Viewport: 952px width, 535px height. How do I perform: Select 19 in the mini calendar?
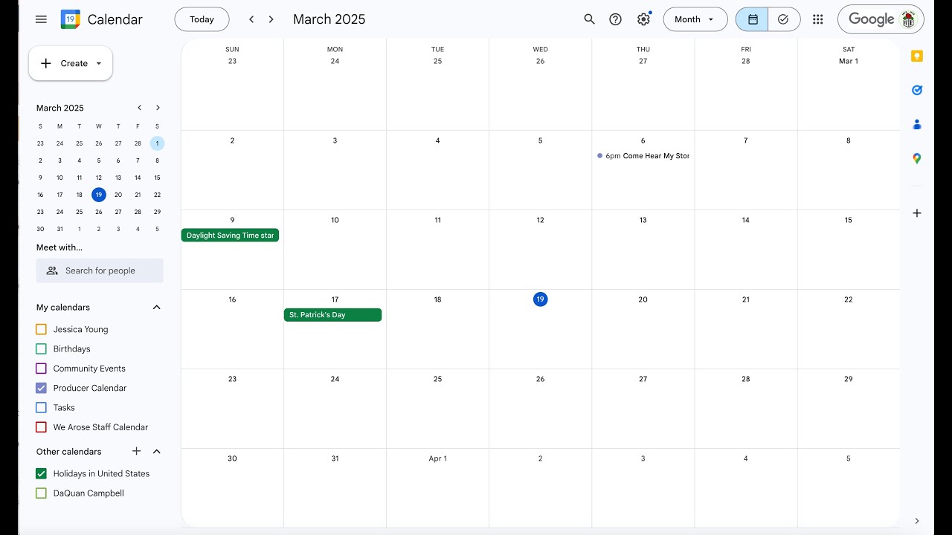pos(99,195)
